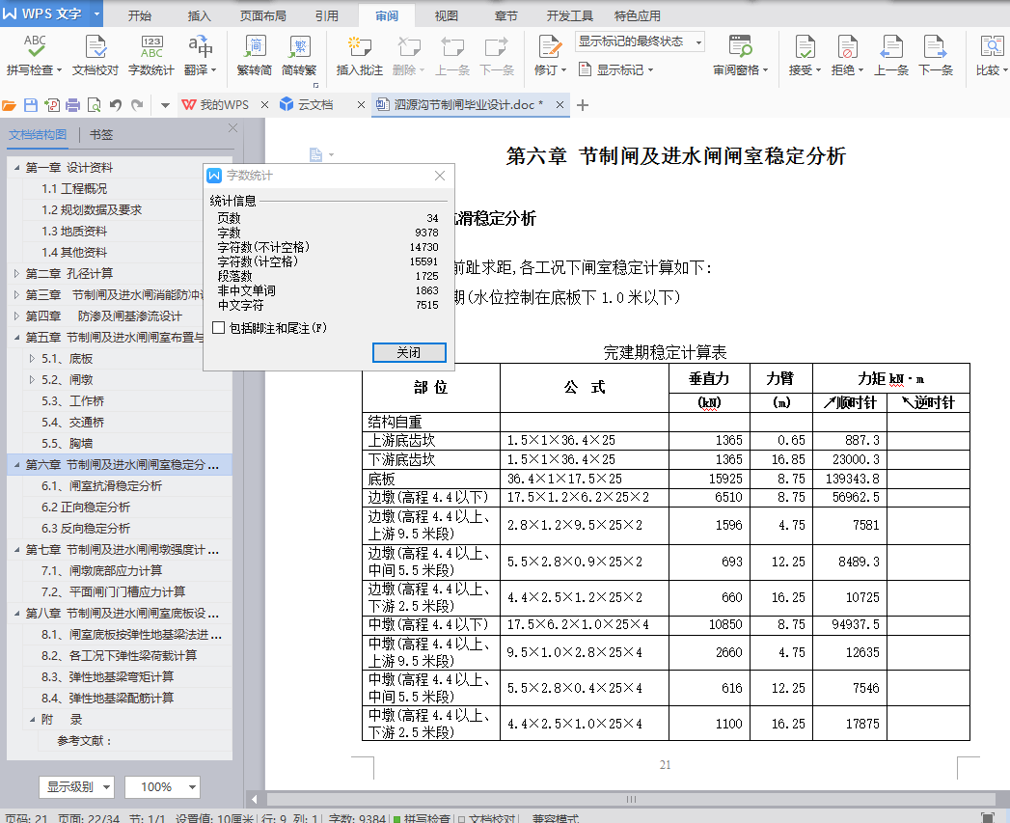Click the horizontal scrollbar thumb
Screen dimensions: 1010x823
click(x=631, y=799)
